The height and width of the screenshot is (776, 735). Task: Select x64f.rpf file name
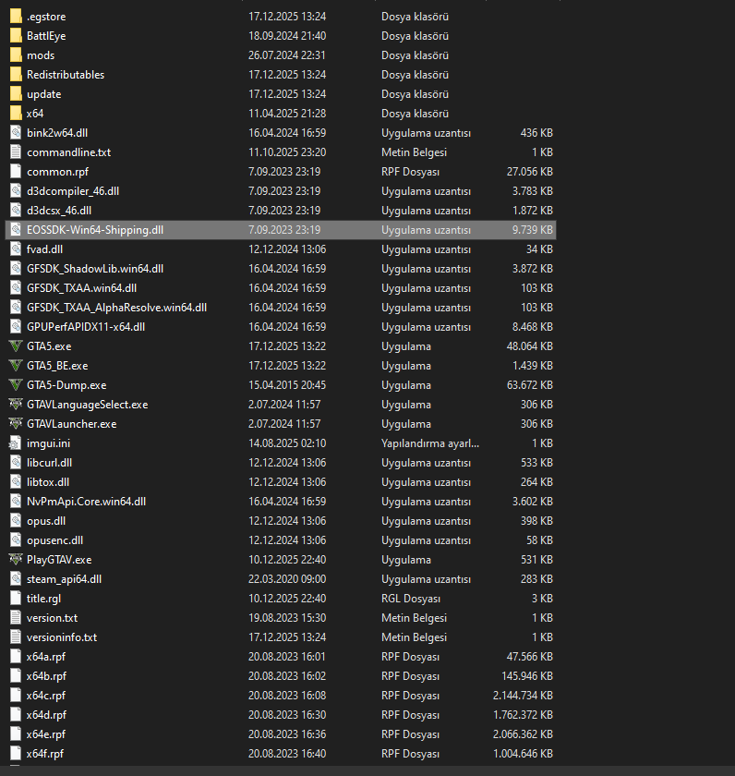point(45,753)
